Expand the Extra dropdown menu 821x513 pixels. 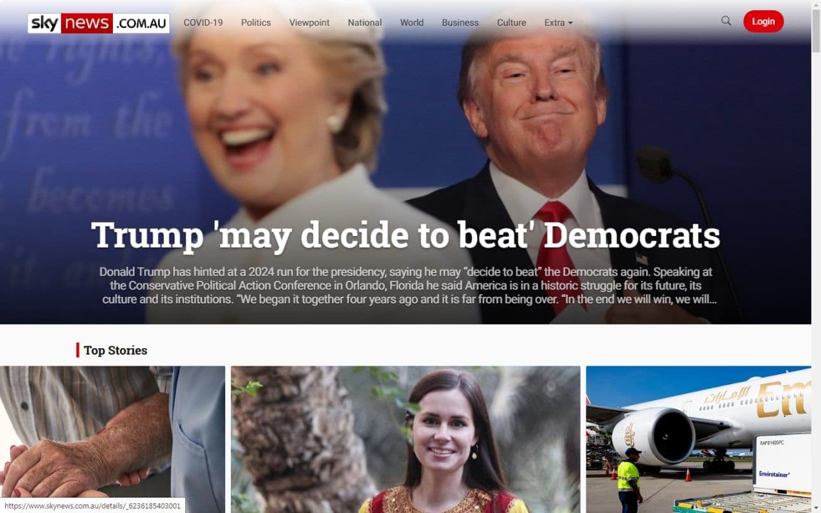point(558,22)
